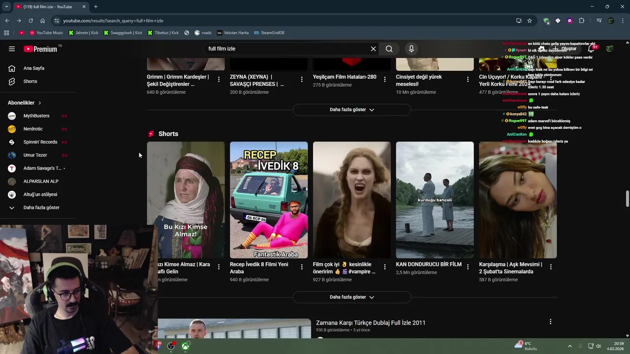This screenshot has height=354, width=630.
Task: Open taskbar weather widget 6°C Bulutlu
Action: click(527, 346)
